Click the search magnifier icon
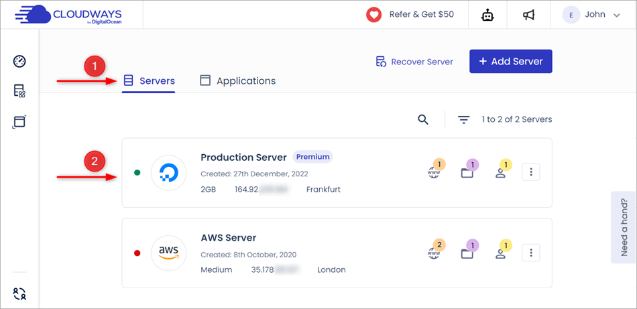The height and width of the screenshot is (309, 637). (x=423, y=119)
